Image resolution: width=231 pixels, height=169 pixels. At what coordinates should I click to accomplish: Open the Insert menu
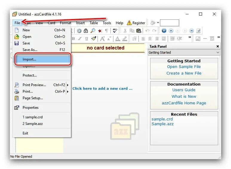pyautogui.click(x=80, y=23)
